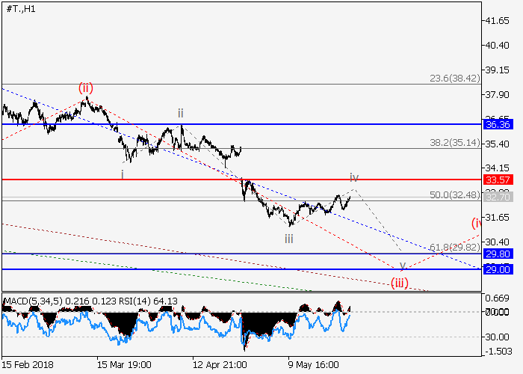Viewport: 523px width, 374px height.
Task: Select the brown iii wave label
Action: pyautogui.click(x=288, y=239)
